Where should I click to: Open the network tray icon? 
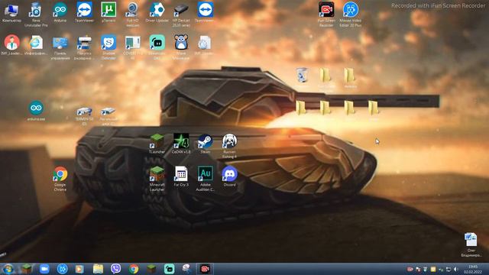pos(449,269)
